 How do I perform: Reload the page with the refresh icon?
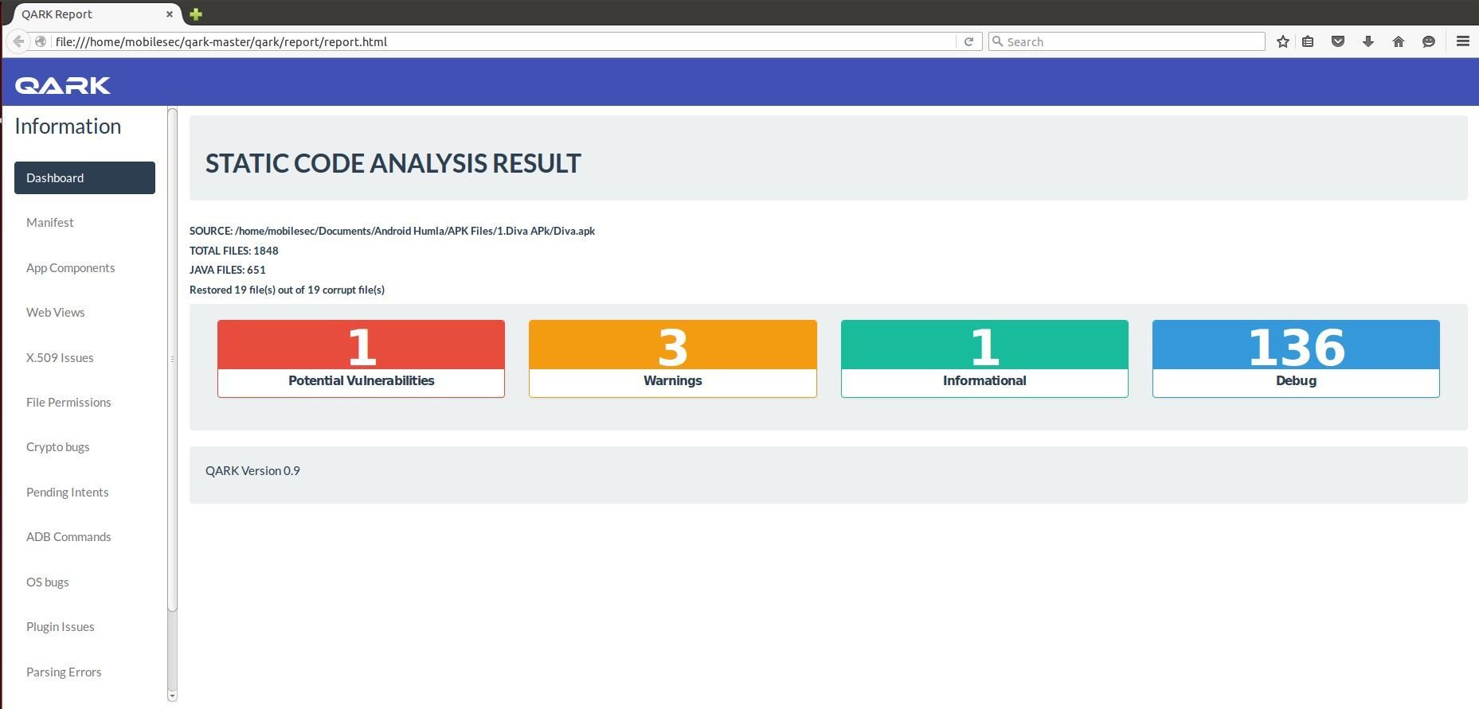968,41
